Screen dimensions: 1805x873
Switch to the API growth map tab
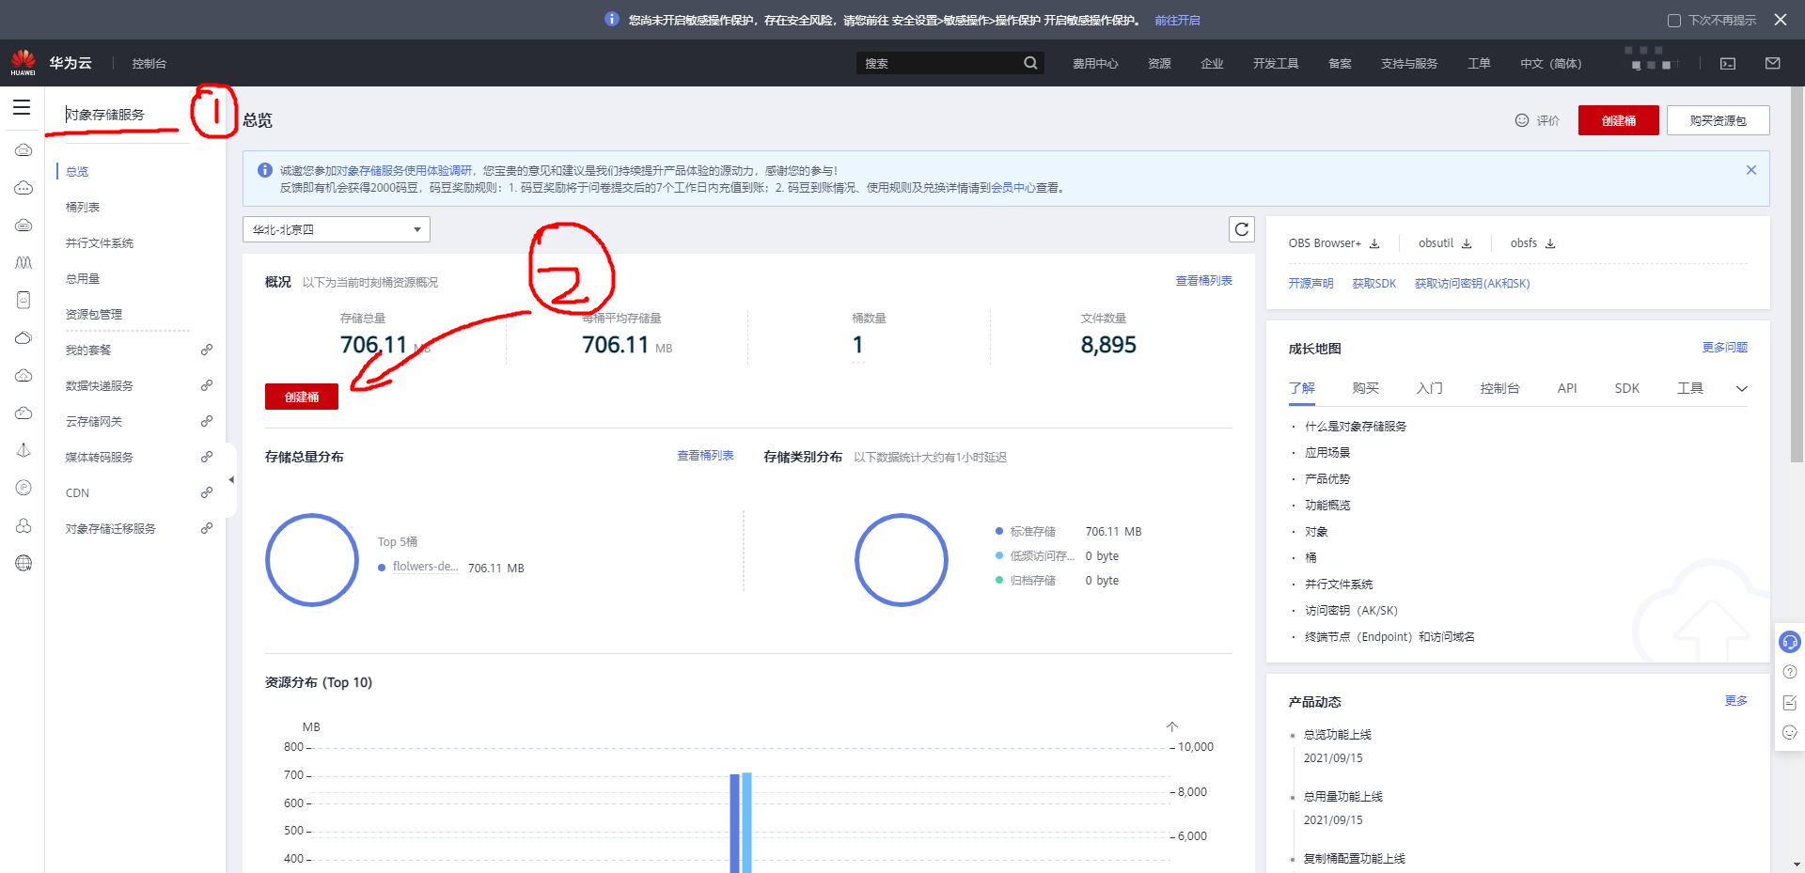(1567, 388)
